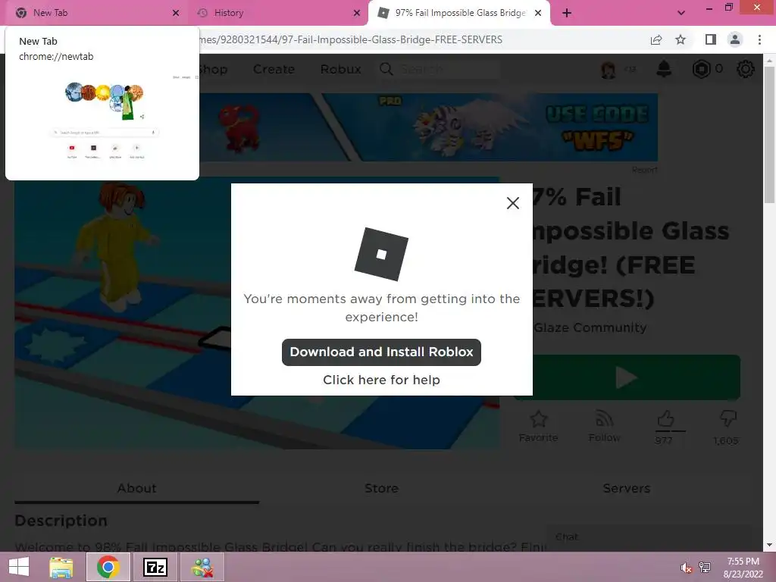Dislike the game with thumbs down

(728, 418)
